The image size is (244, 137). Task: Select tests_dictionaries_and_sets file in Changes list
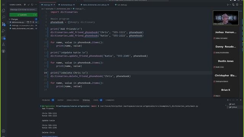pos(23,29)
